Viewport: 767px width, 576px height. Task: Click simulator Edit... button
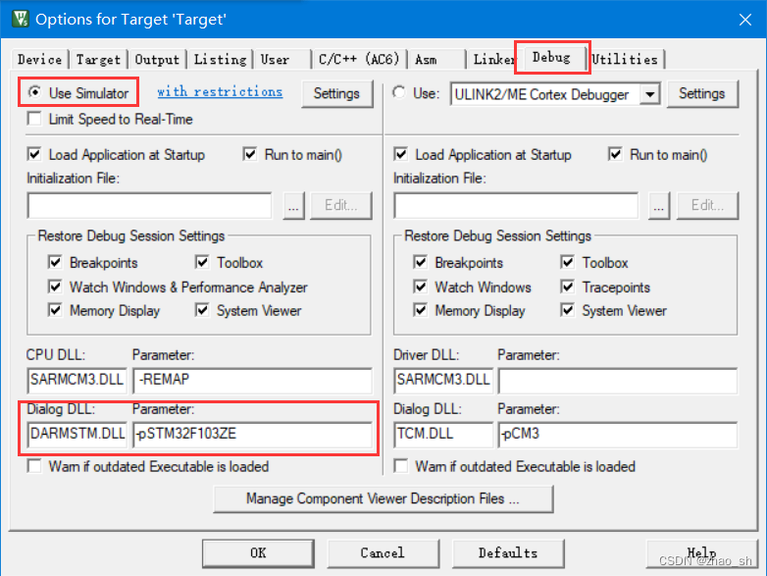click(x=341, y=205)
